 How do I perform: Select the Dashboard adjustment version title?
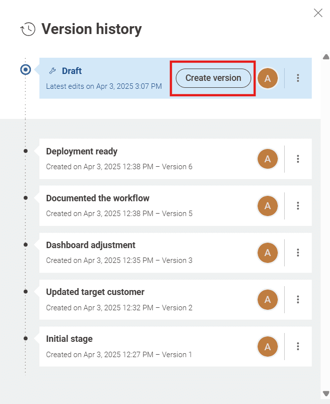pyautogui.click(x=91, y=245)
